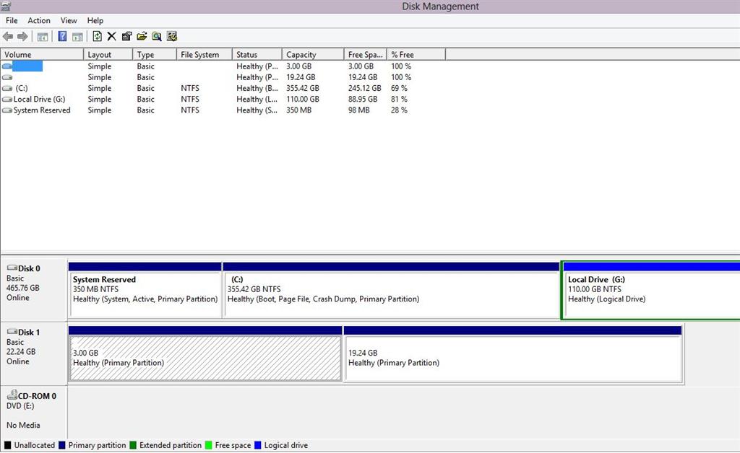Open the File menu
This screenshot has height=453, width=740.
click(x=11, y=20)
